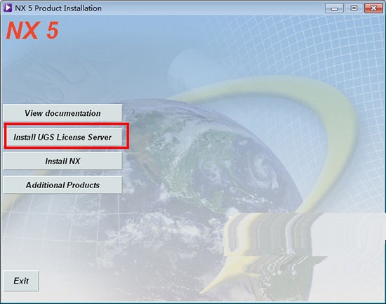
Task: Exit the NX 5 installer
Action: point(21,281)
